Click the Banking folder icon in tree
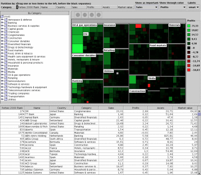Viewport: 201px width, 175px height. 6,23
